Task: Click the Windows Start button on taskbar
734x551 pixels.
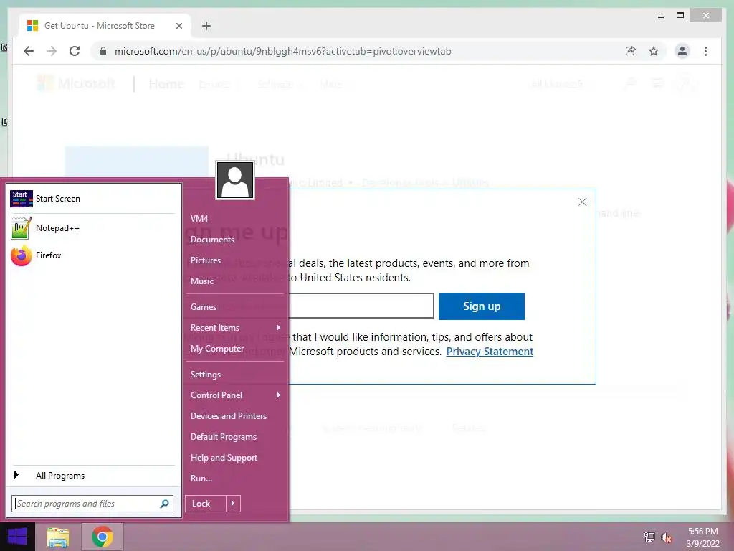Action: point(17,537)
